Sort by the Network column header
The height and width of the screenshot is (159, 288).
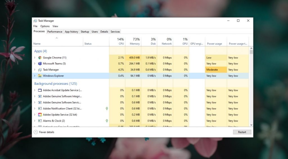click(x=165, y=42)
